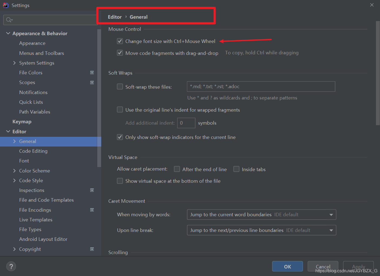The height and width of the screenshot is (276, 380).
Task: Open Notifications settings page
Action: (x=33, y=92)
